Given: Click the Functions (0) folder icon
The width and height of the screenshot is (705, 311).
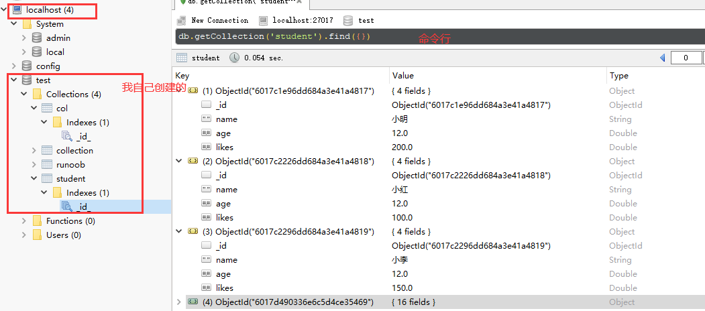Looking at the screenshot, I should click(37, 221).
